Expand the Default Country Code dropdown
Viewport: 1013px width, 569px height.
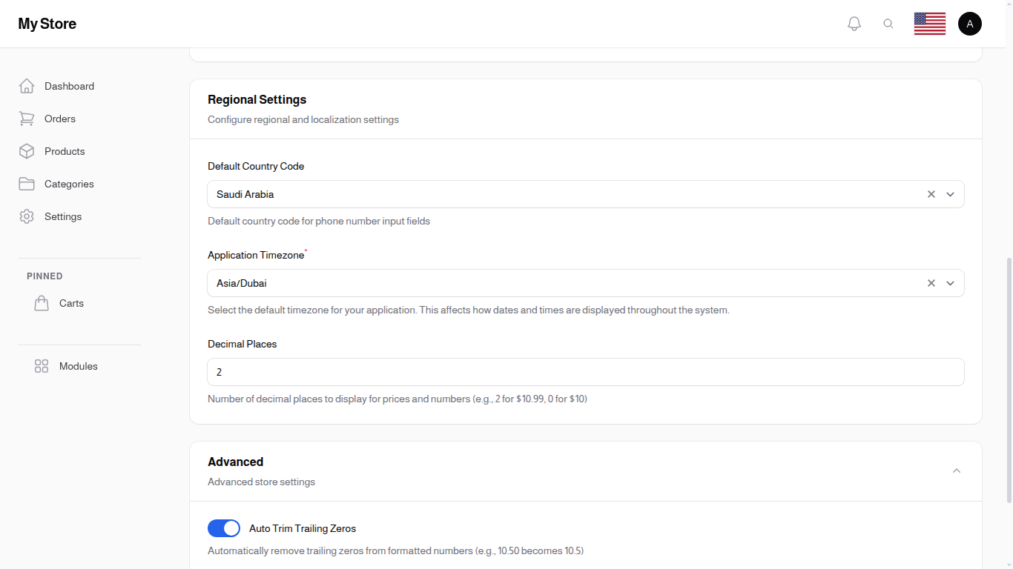click(x=950, y=194)
